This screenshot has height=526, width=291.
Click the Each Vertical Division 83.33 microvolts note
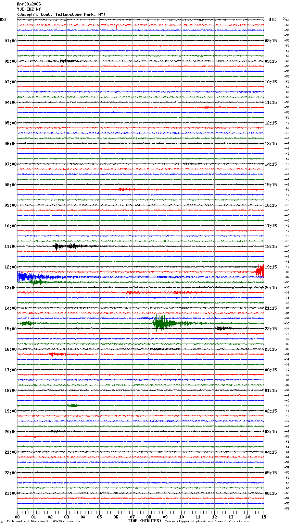43,521
